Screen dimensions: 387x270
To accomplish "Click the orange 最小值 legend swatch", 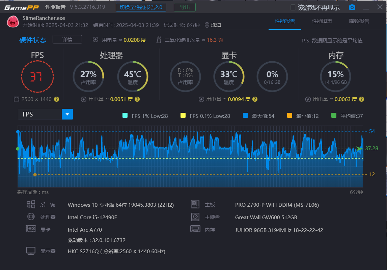I will (x=290, y=115).
